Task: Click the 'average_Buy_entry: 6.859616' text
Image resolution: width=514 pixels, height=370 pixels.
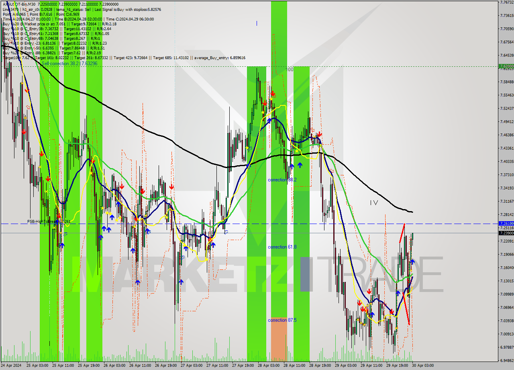Action: 219,58
